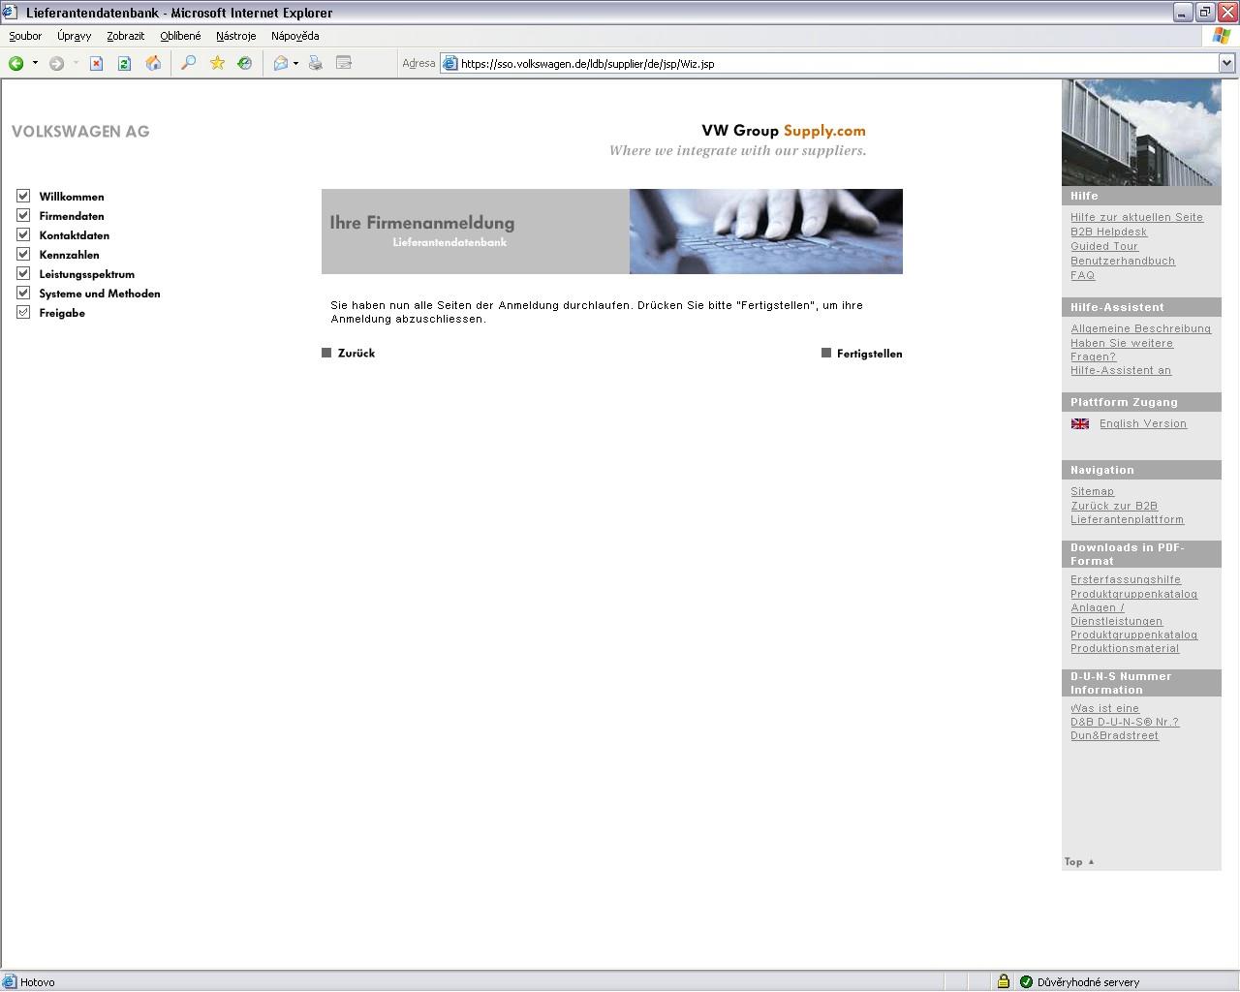This screenshot has width=1240, height=992.
Task: Toggle the Willkommen checkbox
Action: [x=23, y=196]
